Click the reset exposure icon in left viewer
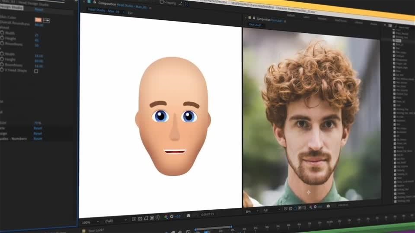The image size is (415, 233). coord(172,216)
